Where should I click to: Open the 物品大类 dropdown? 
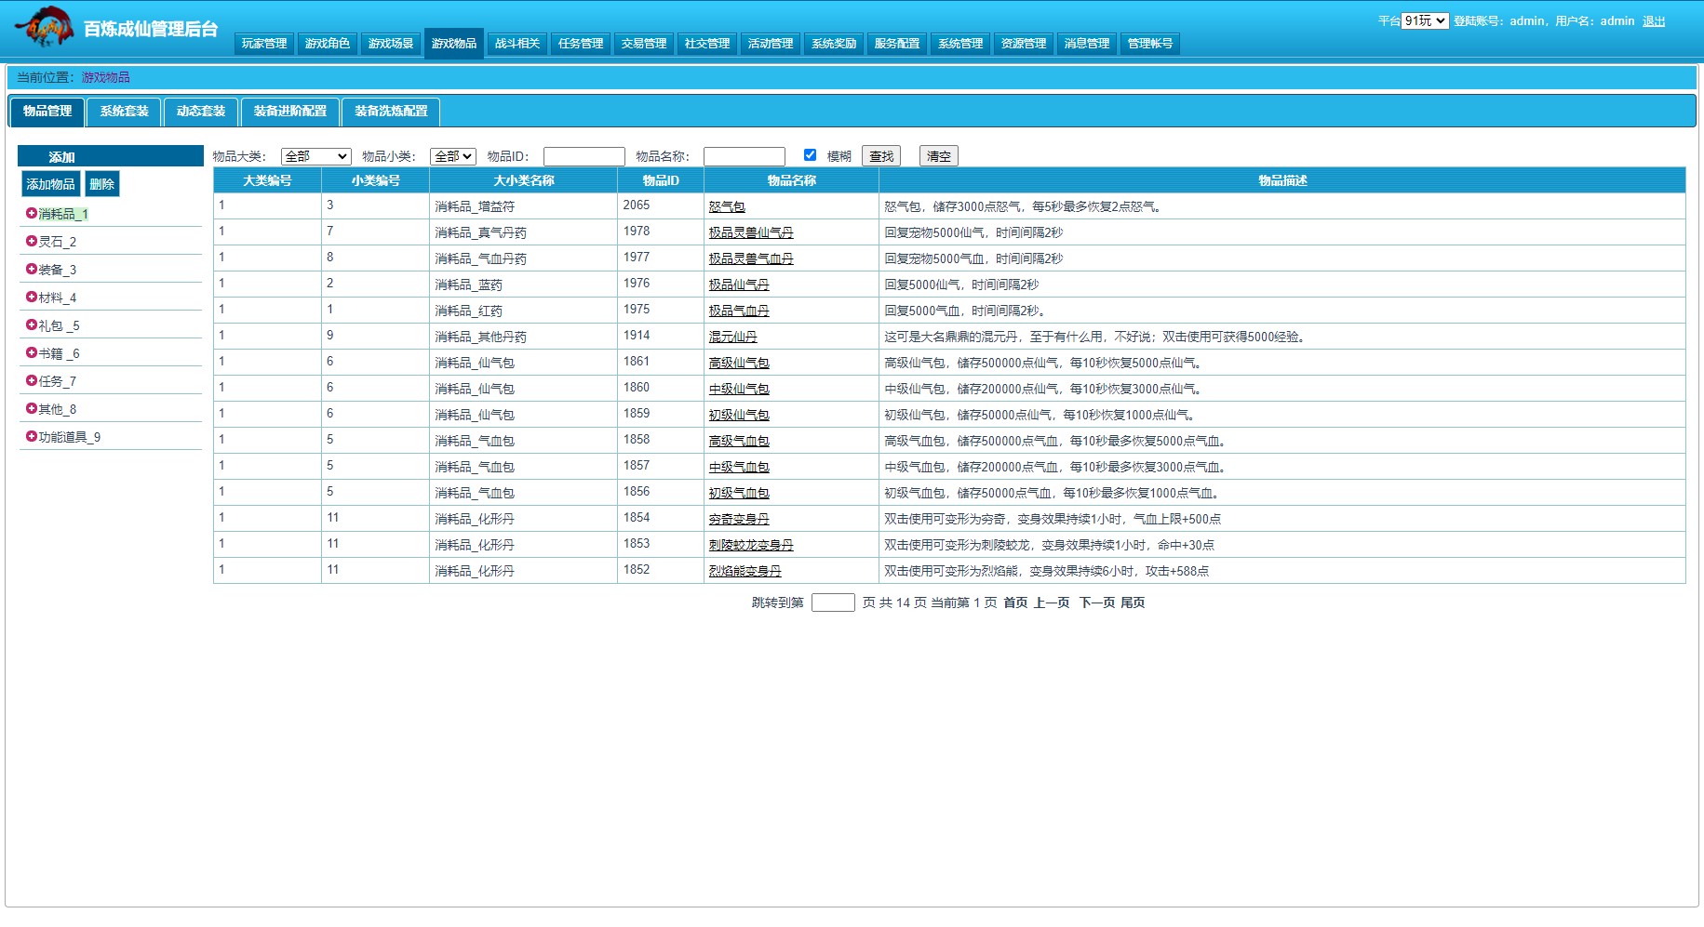click(x=315, y=156)
